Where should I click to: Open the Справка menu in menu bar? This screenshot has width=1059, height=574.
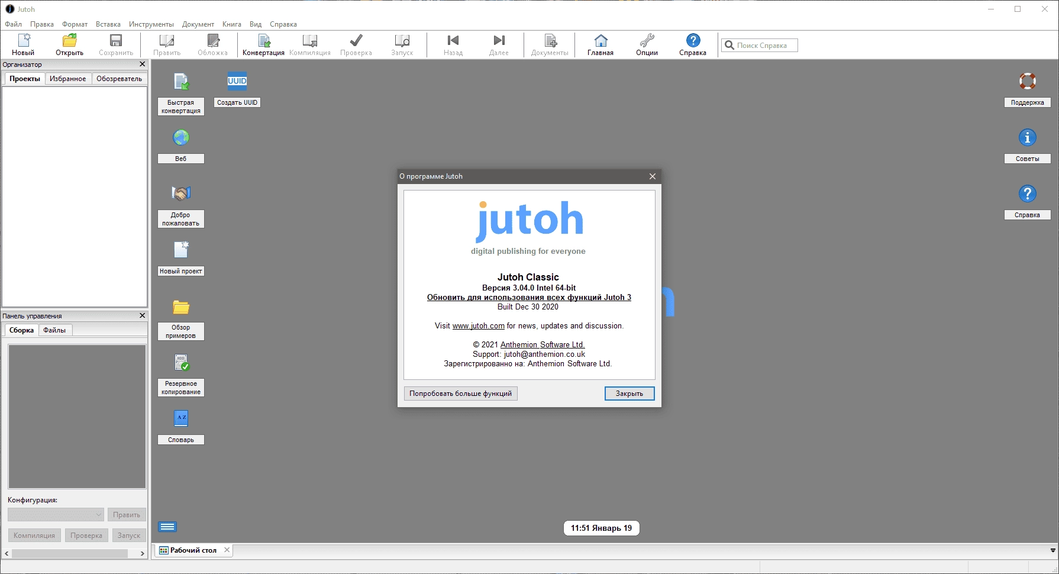pos(283,24)
